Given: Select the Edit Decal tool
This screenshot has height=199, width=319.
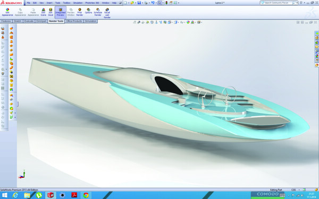Looking at the screenshot, I should [51, 12].
